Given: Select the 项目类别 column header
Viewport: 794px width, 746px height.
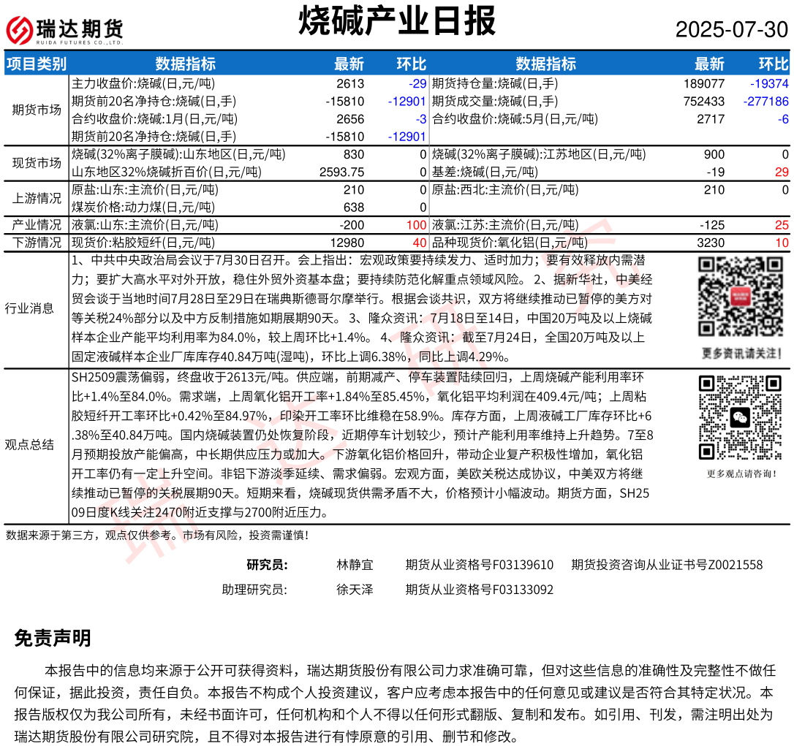Looking at the screenshot, I should (x=37, y=64).
